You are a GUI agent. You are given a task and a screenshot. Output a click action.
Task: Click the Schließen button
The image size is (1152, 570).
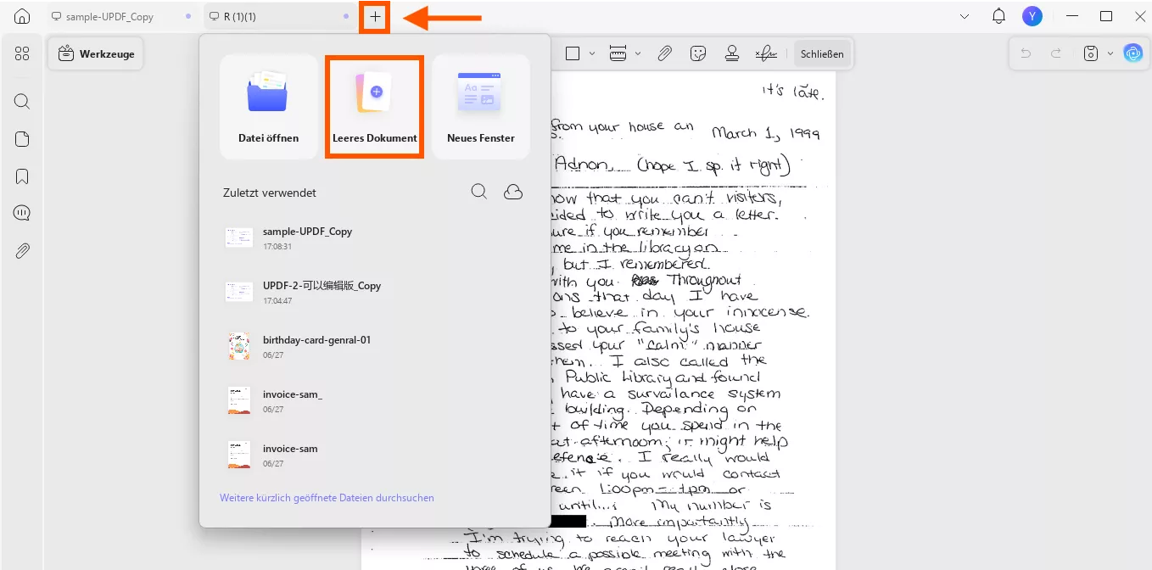click(x=822, y=53)
